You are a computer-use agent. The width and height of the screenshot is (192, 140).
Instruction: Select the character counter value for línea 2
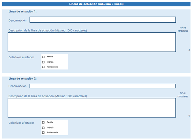(189, 116)
